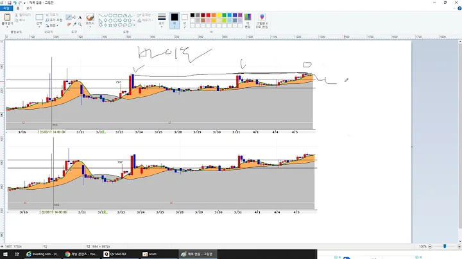The width and height of the screenshot is (462, 259).
Task: Pick the yellow color swatch
Action: point(219,15)
